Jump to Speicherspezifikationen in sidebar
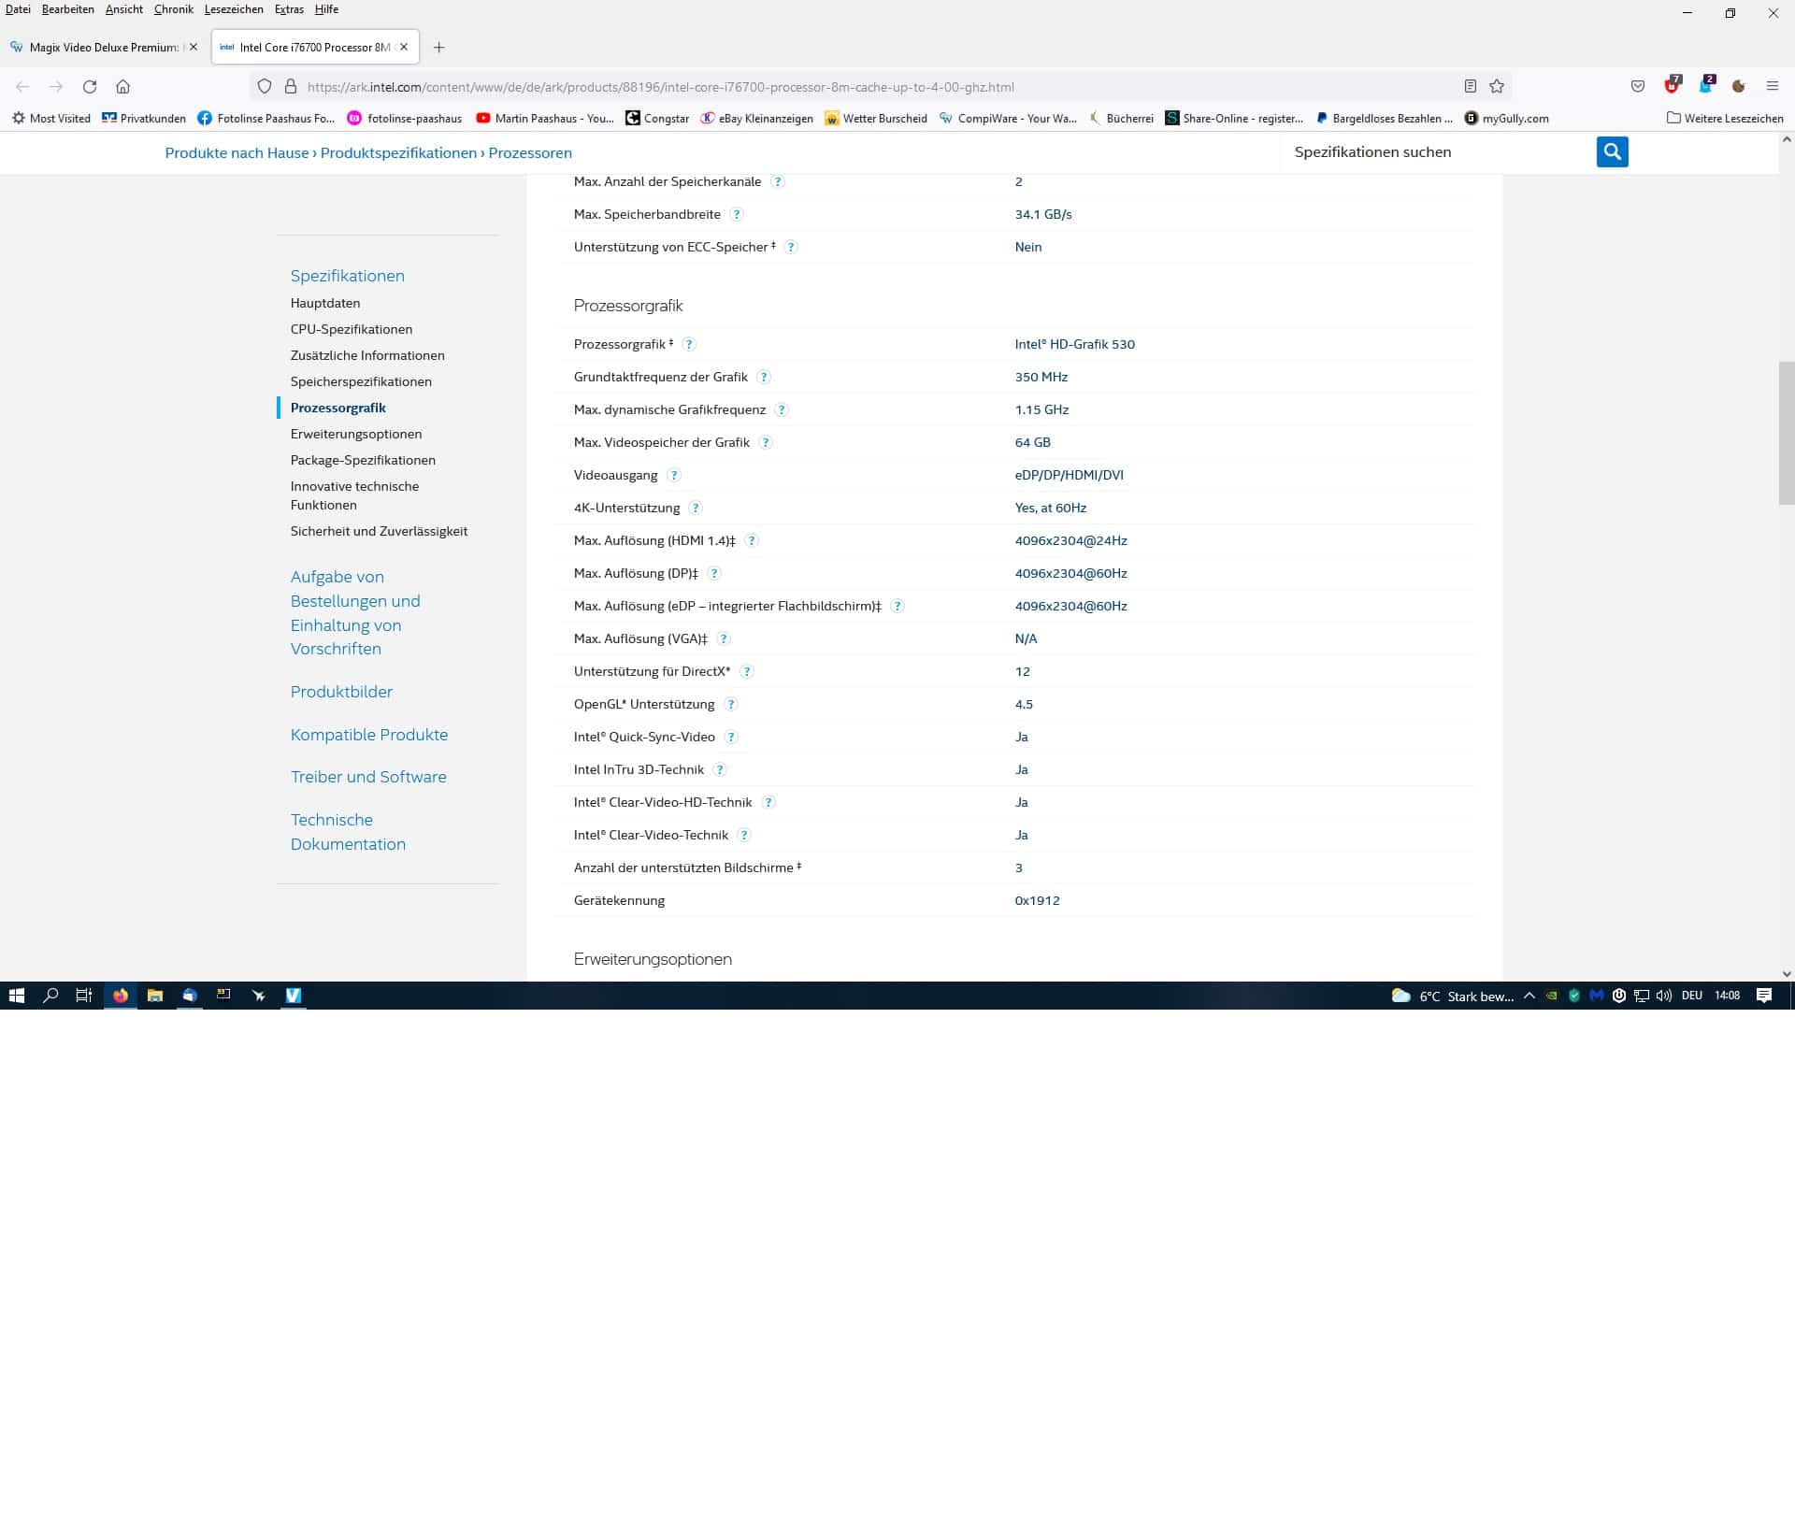 point(361,381)
